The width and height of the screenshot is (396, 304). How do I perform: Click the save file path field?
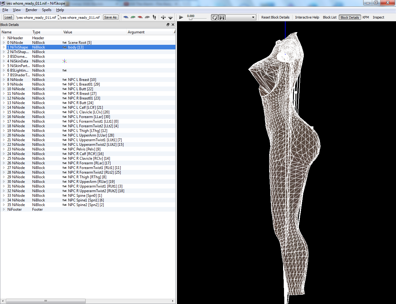pos(80,17)
